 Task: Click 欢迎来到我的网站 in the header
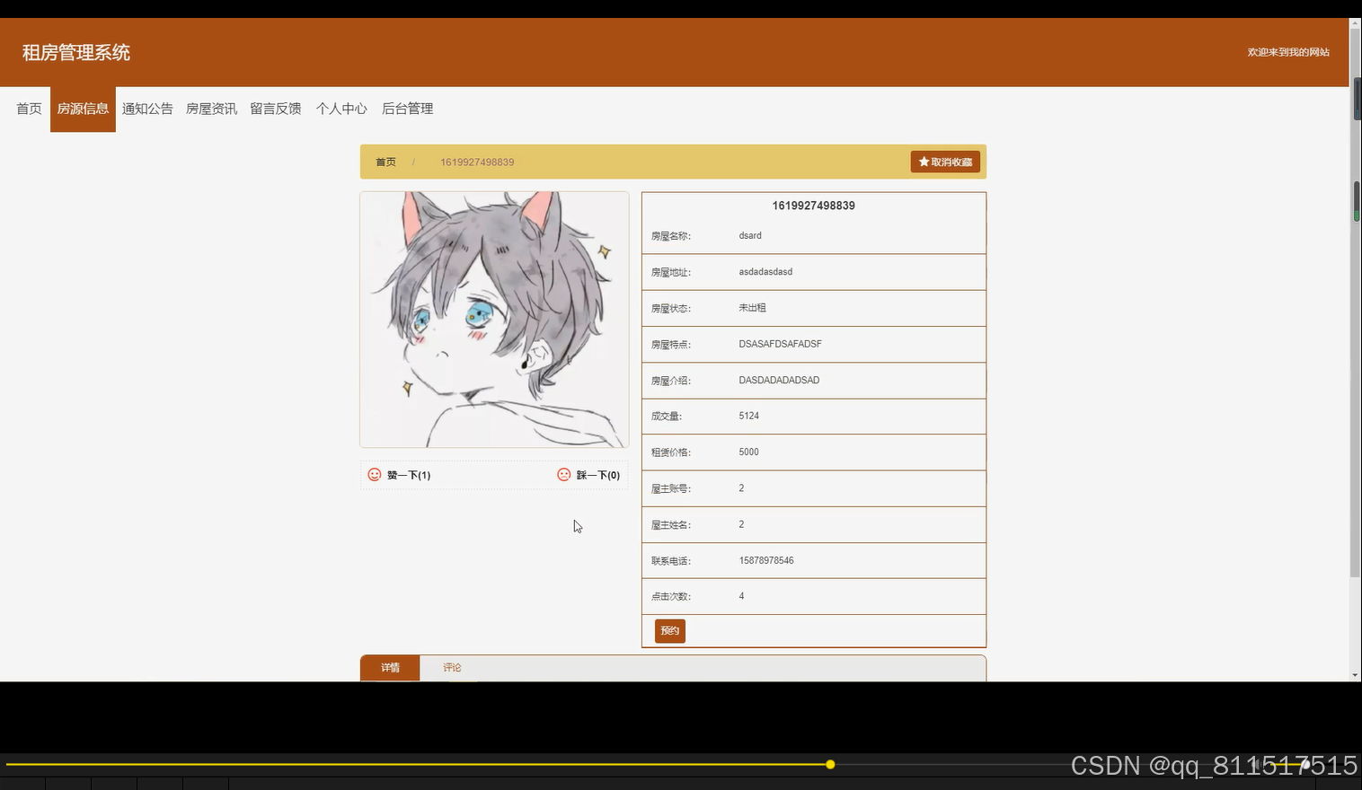click(1288, 52)
